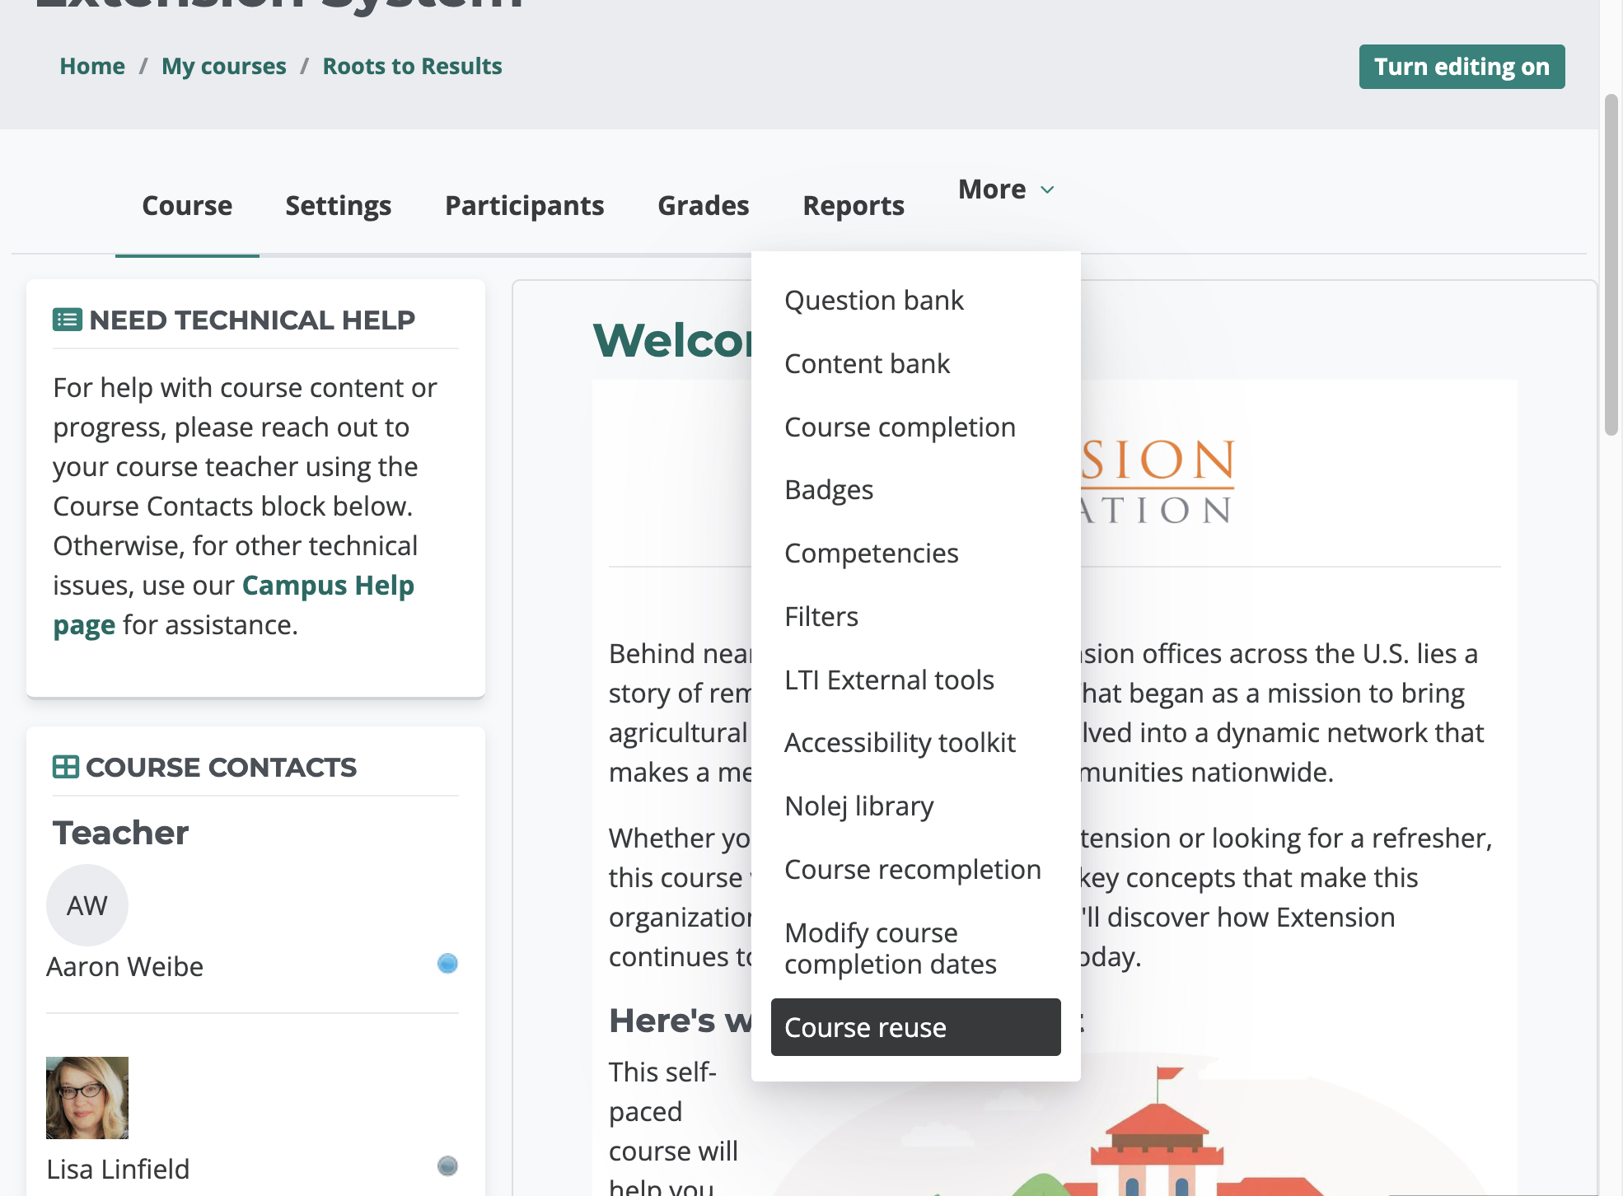The image size is (1623, 1196).
Task: Follow the Campus Help page link
Action: point(234,605)
